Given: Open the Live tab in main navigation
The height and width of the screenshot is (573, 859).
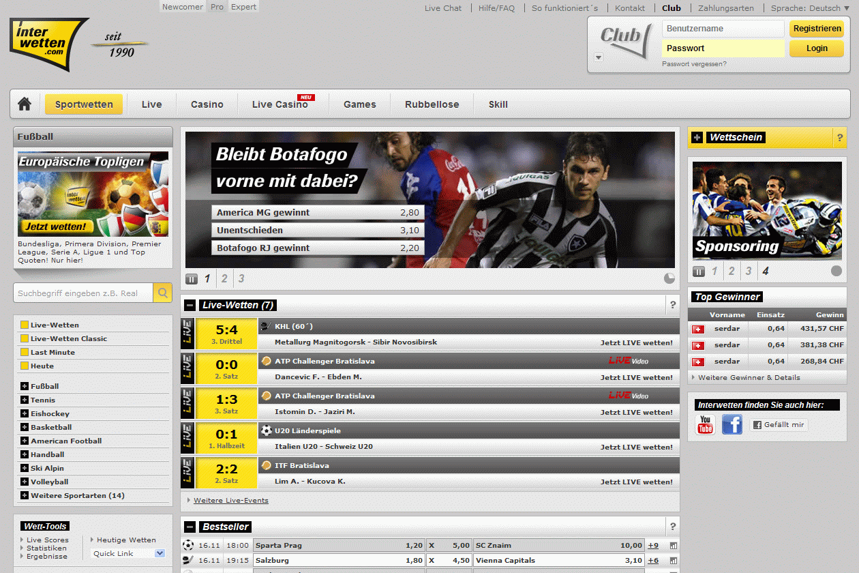Looking at the screenshot, I should [152, 104].
